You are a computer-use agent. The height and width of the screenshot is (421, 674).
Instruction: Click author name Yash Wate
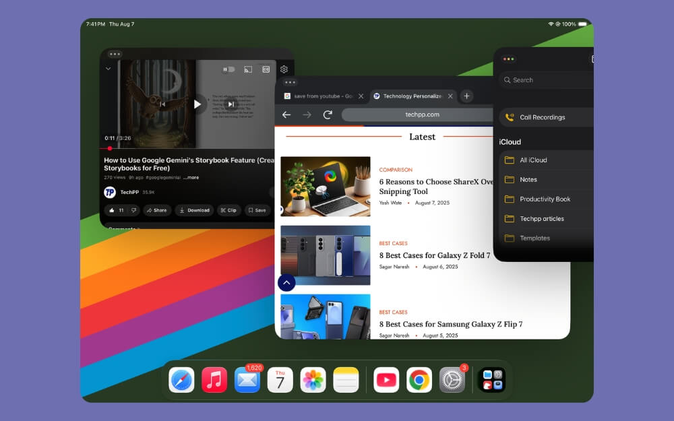390,203
